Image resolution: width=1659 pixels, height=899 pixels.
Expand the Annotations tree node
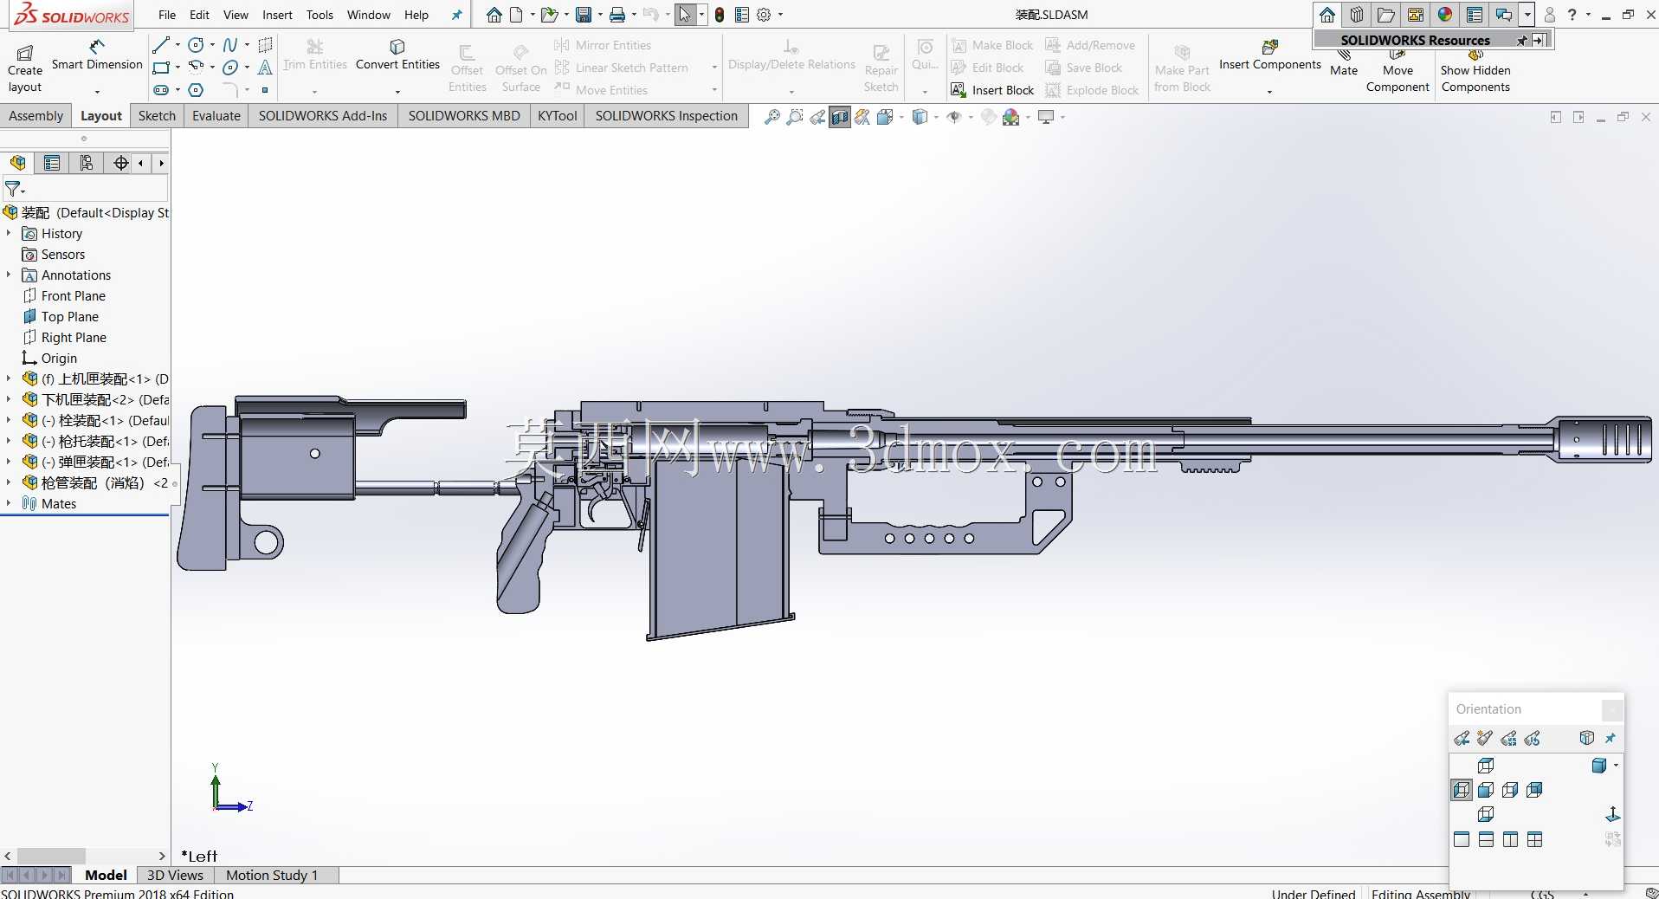point(9,275)
